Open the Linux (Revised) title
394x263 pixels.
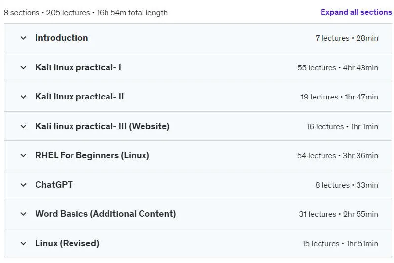(68, 243)
